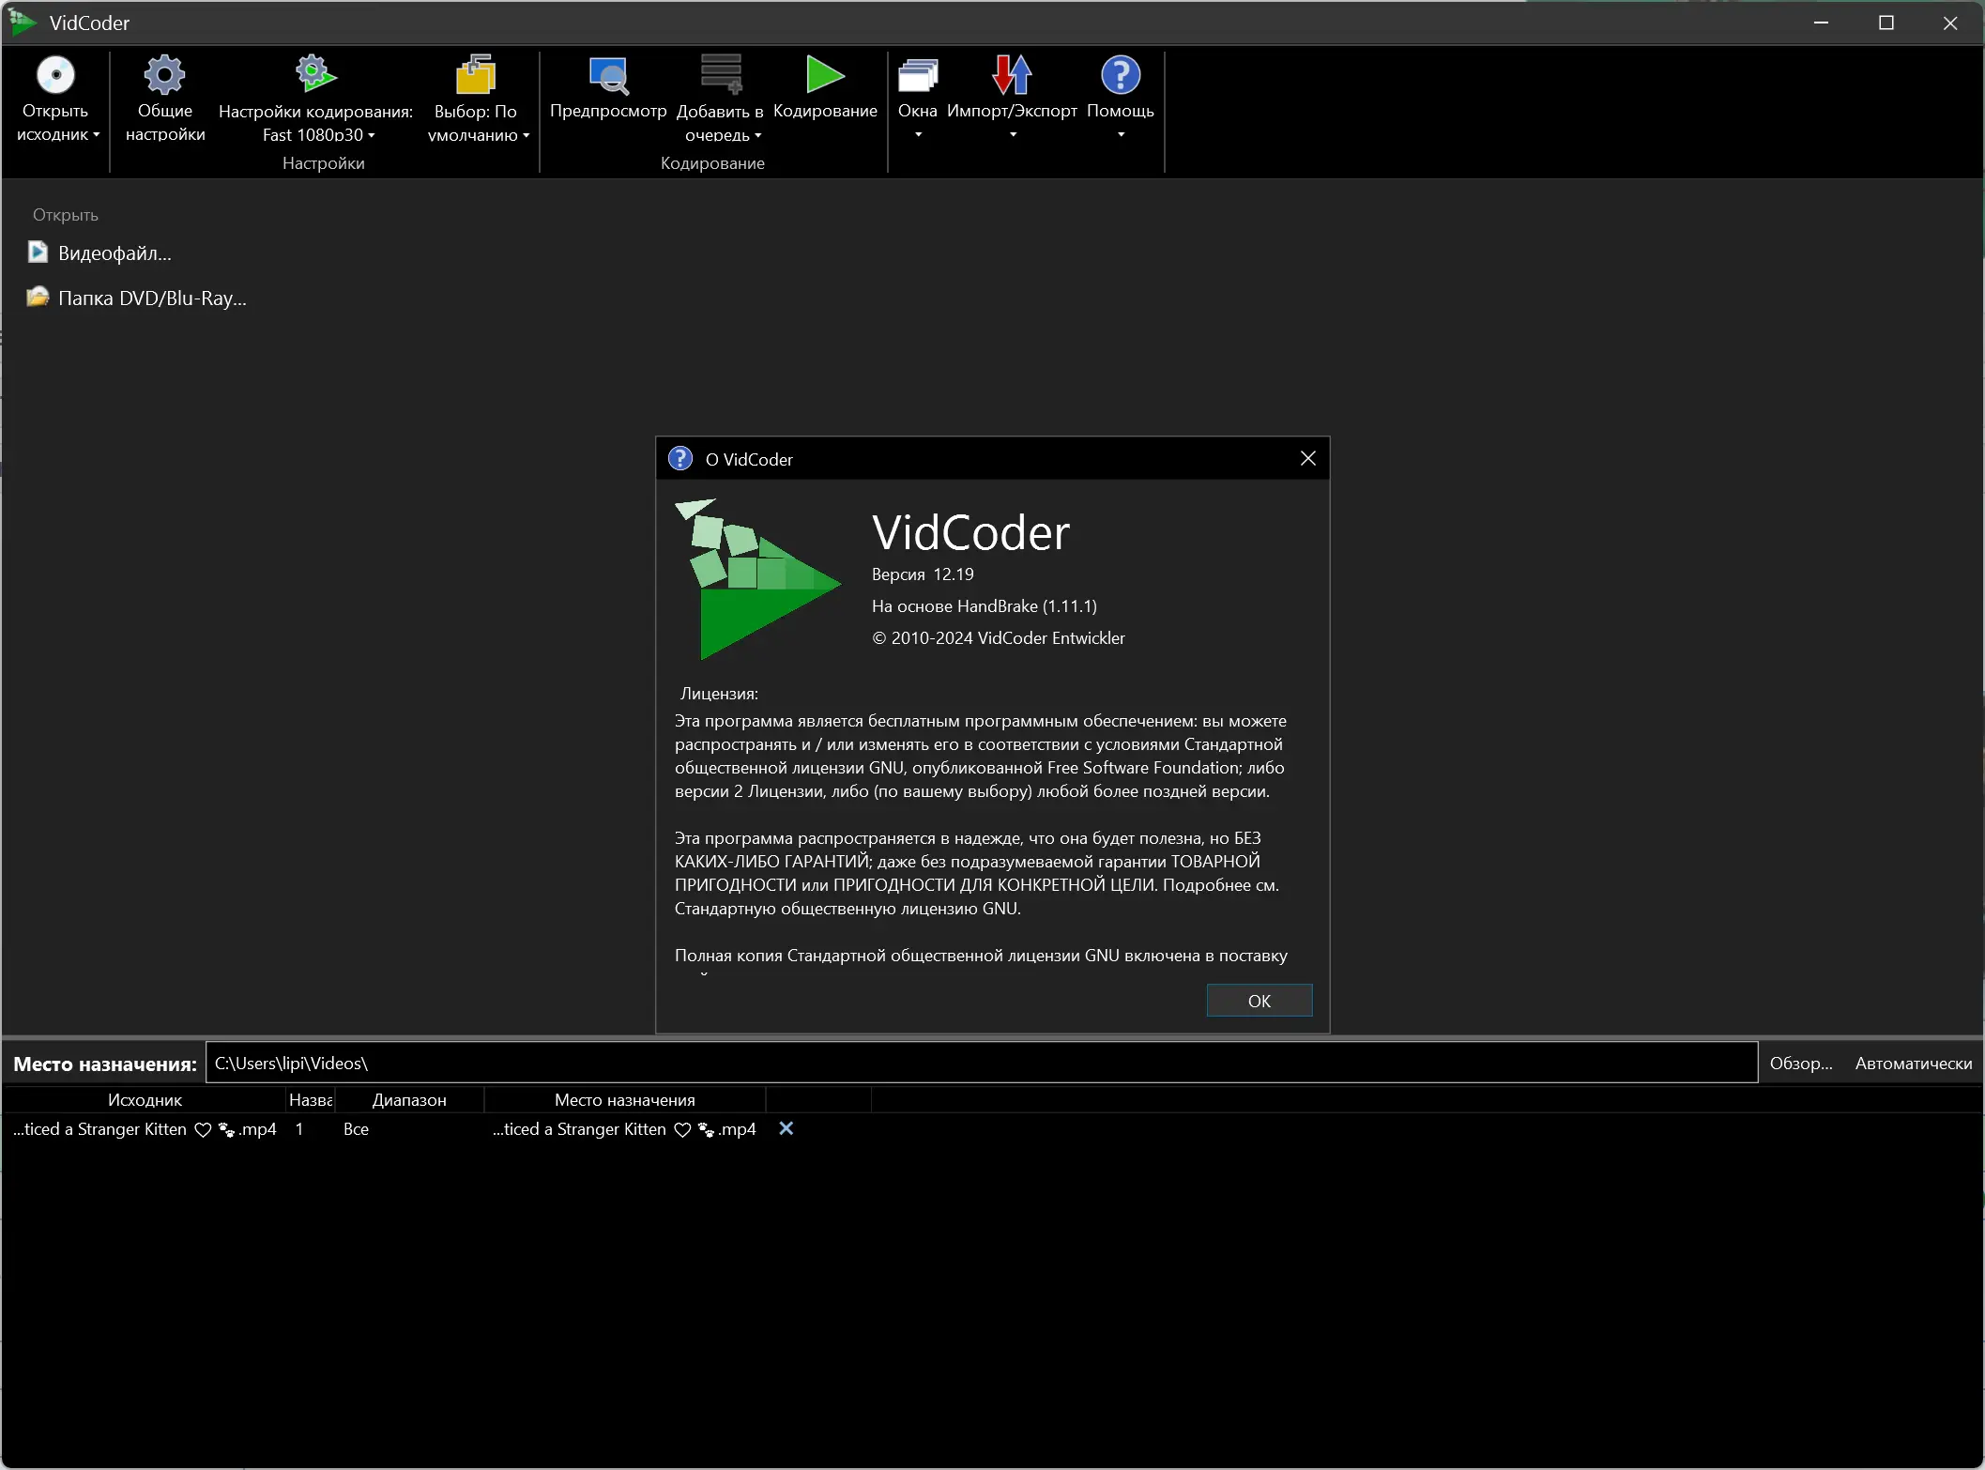1985x1470 pixels.
Task: Click the Import/Export arrows icon
Action: (1012, 75)
